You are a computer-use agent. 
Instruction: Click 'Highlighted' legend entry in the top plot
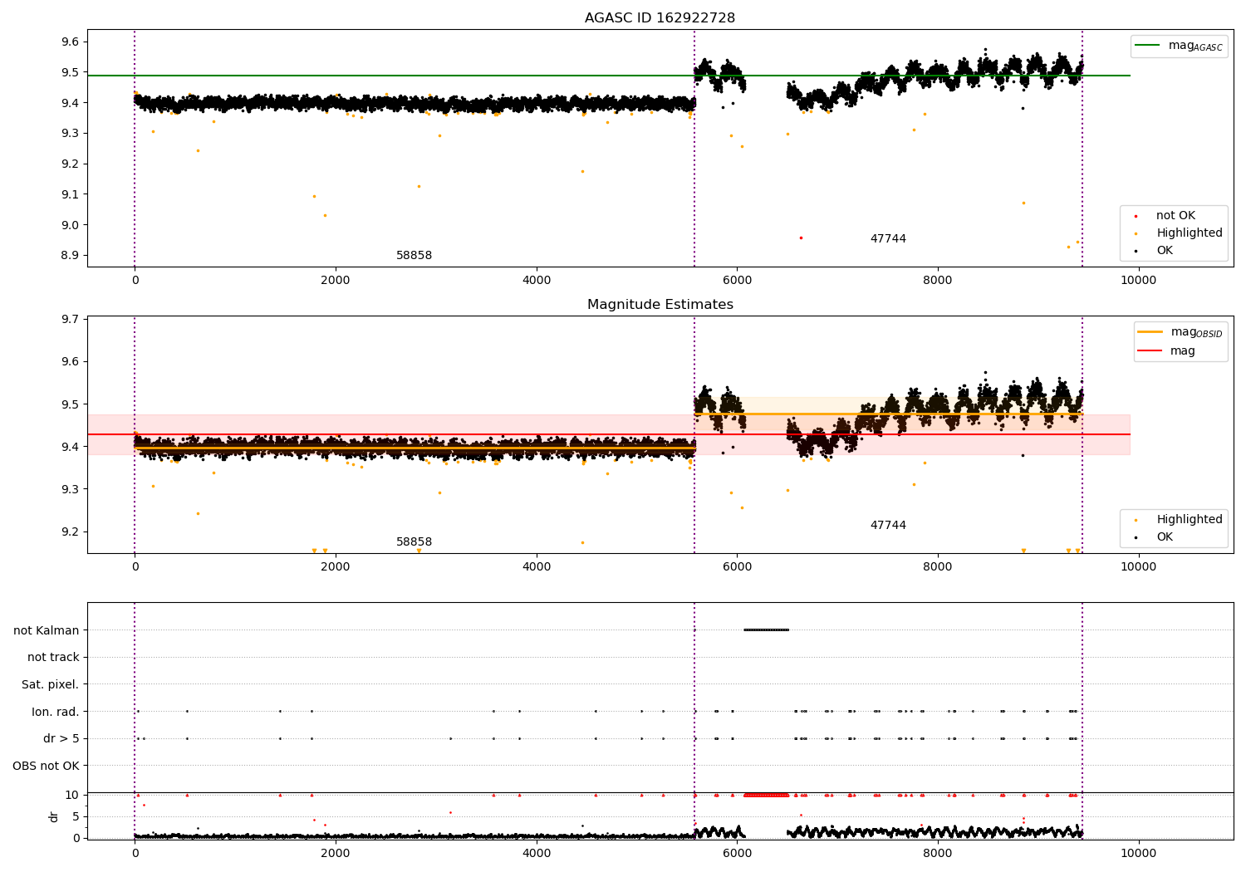click(1190, 233)
